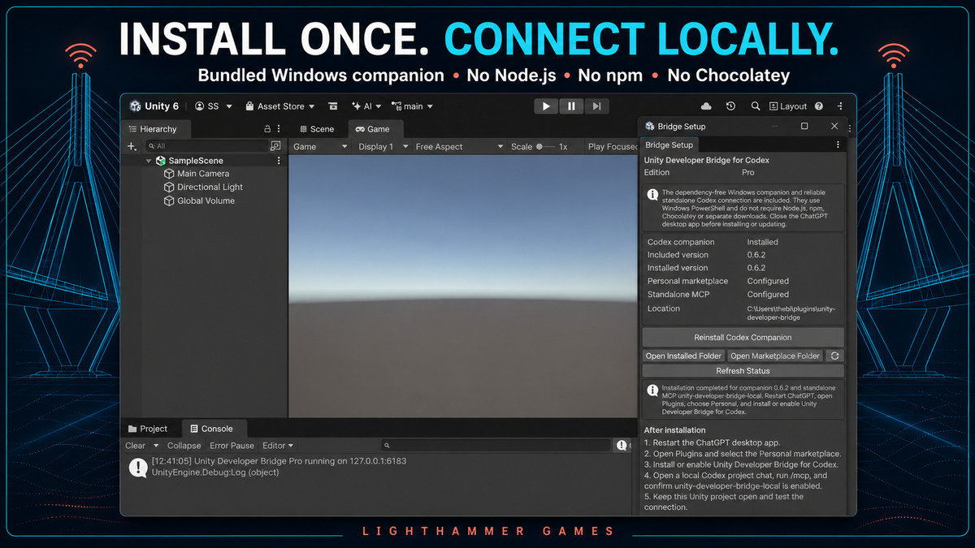Screen dimensions: 975x548
Task: Click the circular refresh icon button
Action: click(834, 356)
